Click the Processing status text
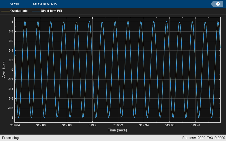Image resolution: width=226 pixels, height=141 pixels. coord(10,138)
